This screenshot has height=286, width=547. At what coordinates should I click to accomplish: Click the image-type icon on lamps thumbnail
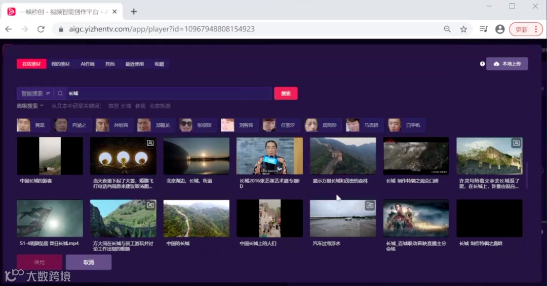150,143
